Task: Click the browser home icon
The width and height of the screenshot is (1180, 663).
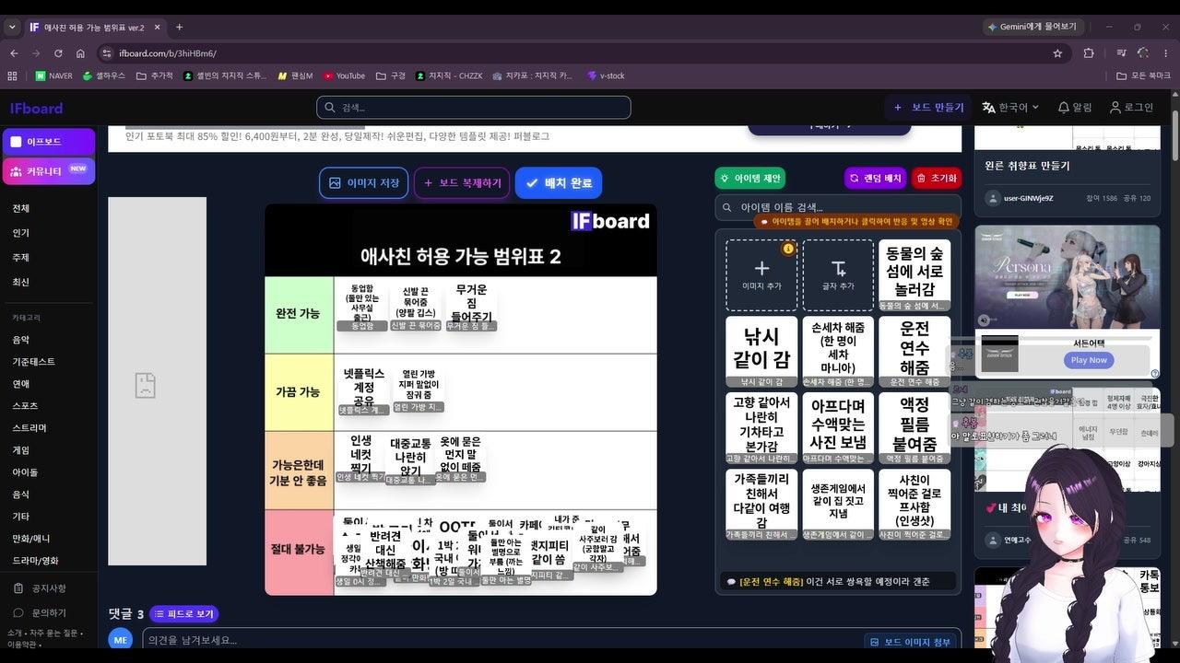Action: (x=81, y=53)
